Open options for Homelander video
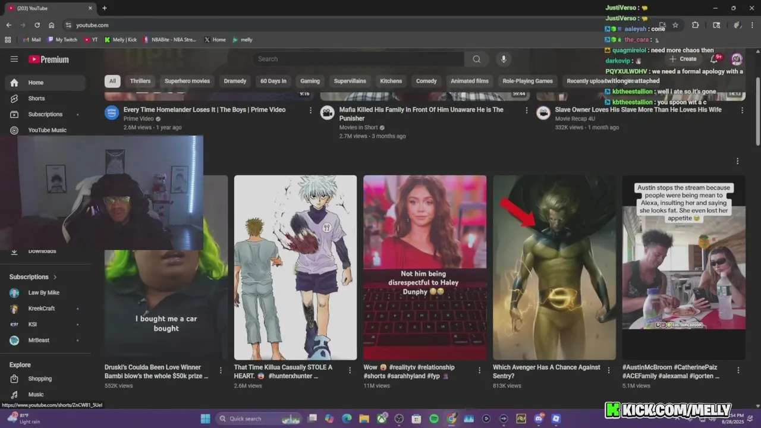Viewport: 761px width, 428px height. coord(310,110)
